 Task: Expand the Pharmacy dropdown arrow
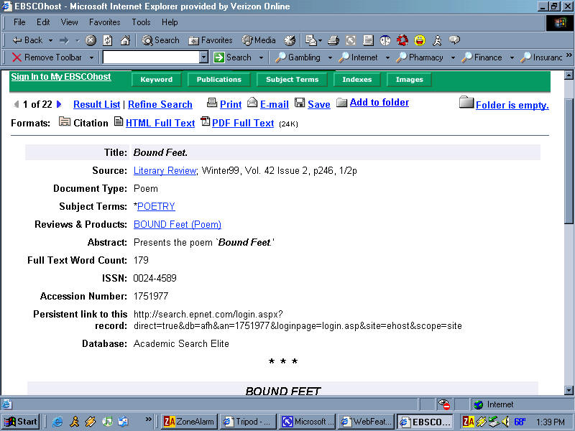click(x=453, y=57)
